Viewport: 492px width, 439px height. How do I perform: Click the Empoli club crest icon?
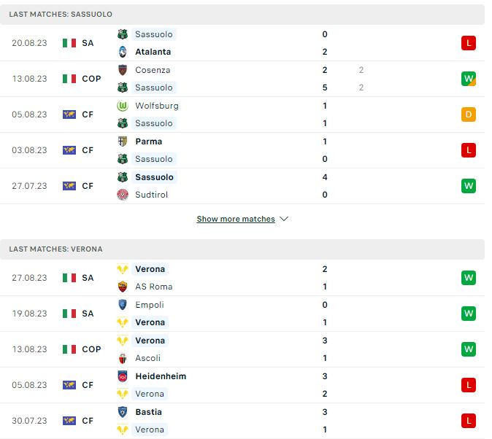123,305
